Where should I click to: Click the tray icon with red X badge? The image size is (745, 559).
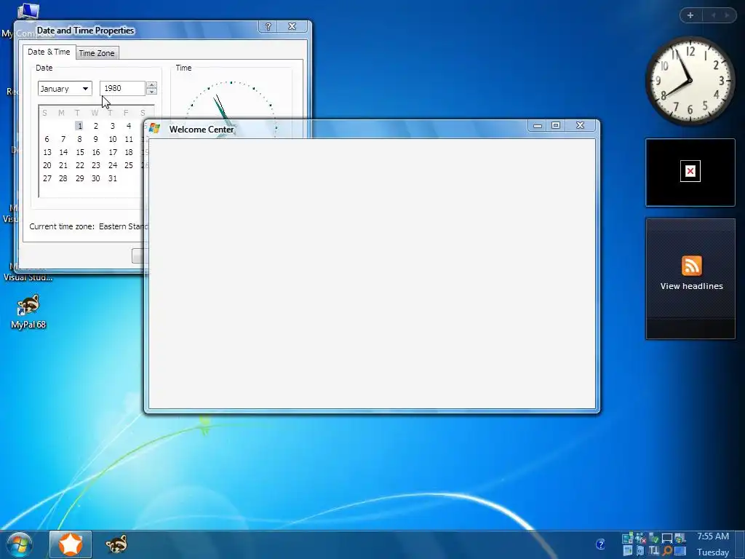[x=641, y=538]
